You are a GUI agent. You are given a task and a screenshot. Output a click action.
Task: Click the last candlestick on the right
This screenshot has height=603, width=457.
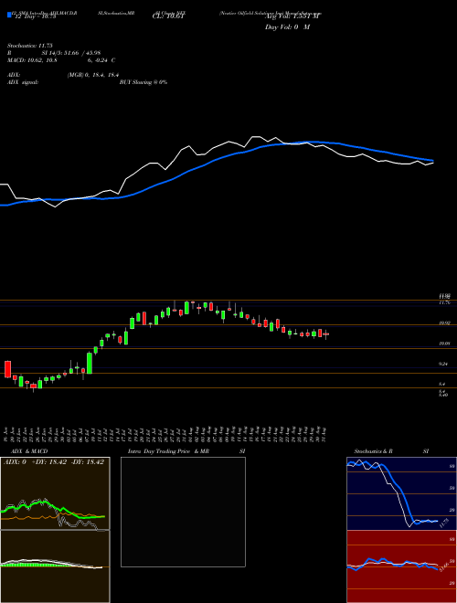tap(326, 334)
